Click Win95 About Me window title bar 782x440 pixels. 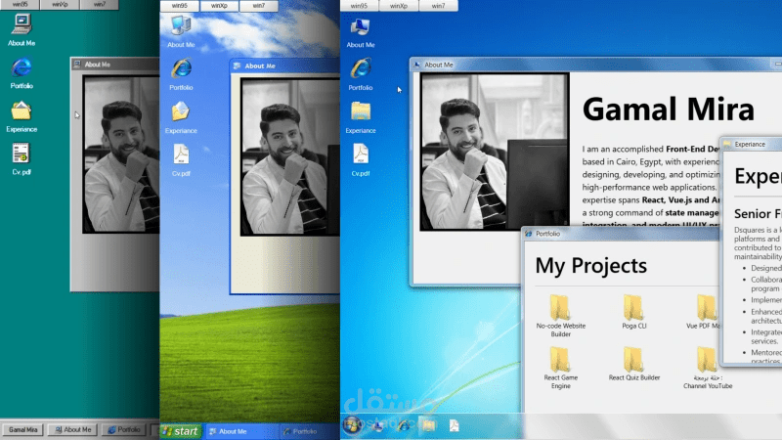coord(115,65)
